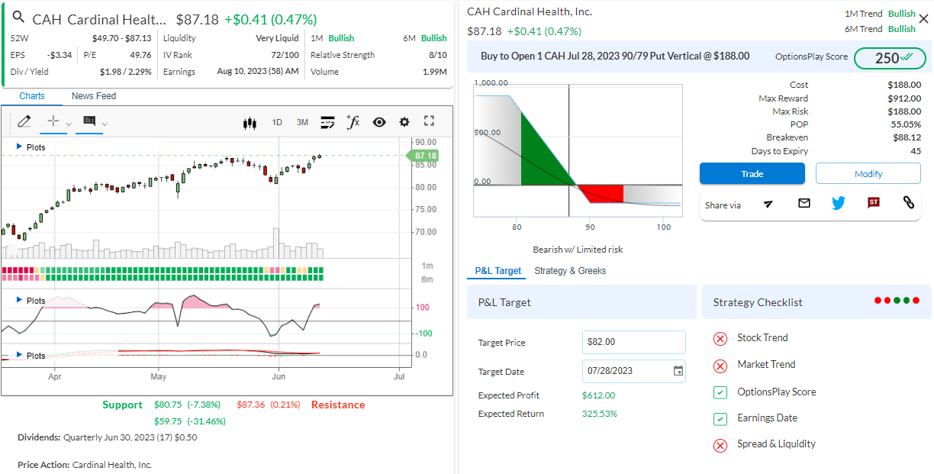Click the blue Trade button
The height and width of the screenshot is (474, 934).
tap(752, 174)
